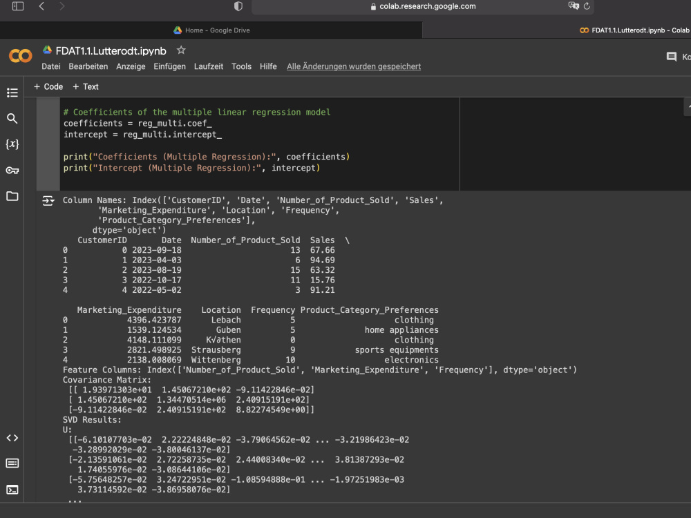Open the code snippets panel
691x518 pixels.
(12, 438)
